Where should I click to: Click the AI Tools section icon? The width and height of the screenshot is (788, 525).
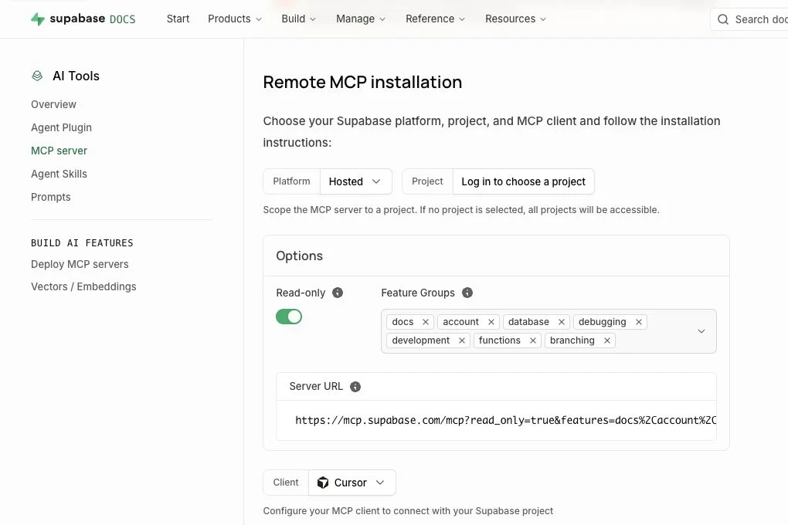[37, 76]
